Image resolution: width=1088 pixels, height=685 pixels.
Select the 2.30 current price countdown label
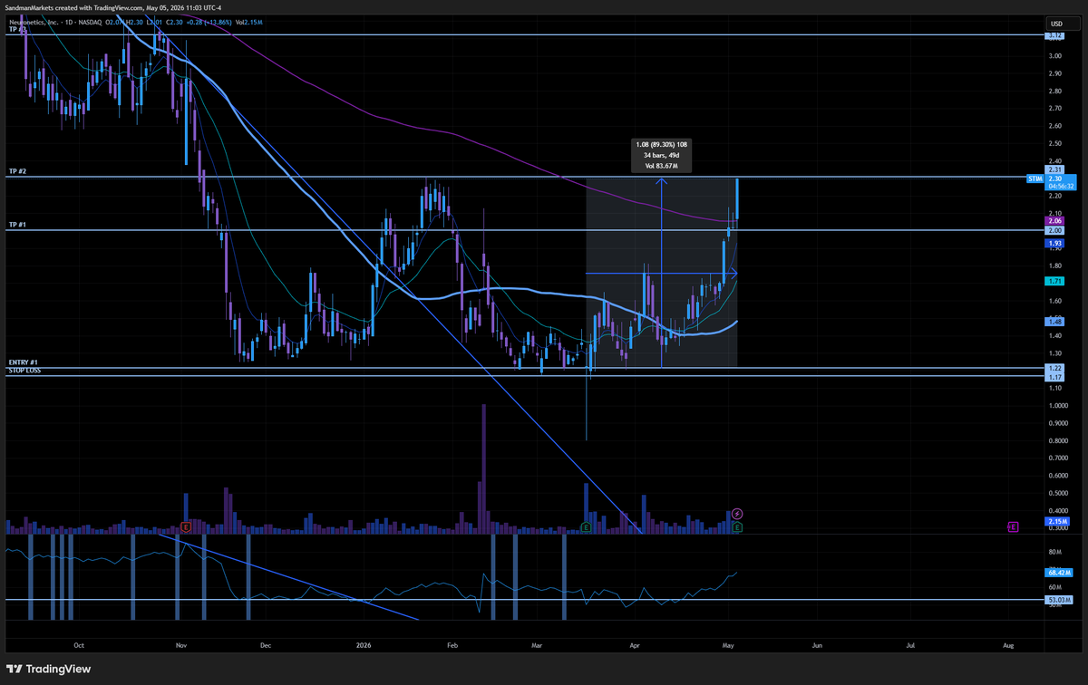click(x=1059, y=184)
